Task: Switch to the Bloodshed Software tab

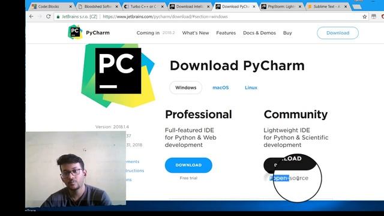Action: [x=98, y=7]
